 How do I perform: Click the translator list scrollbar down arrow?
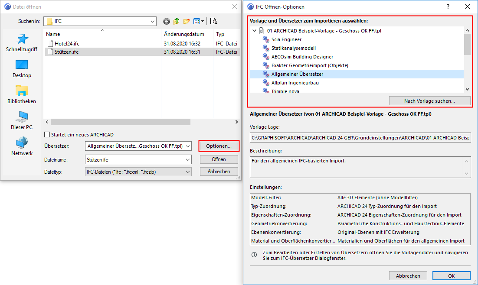467,89
